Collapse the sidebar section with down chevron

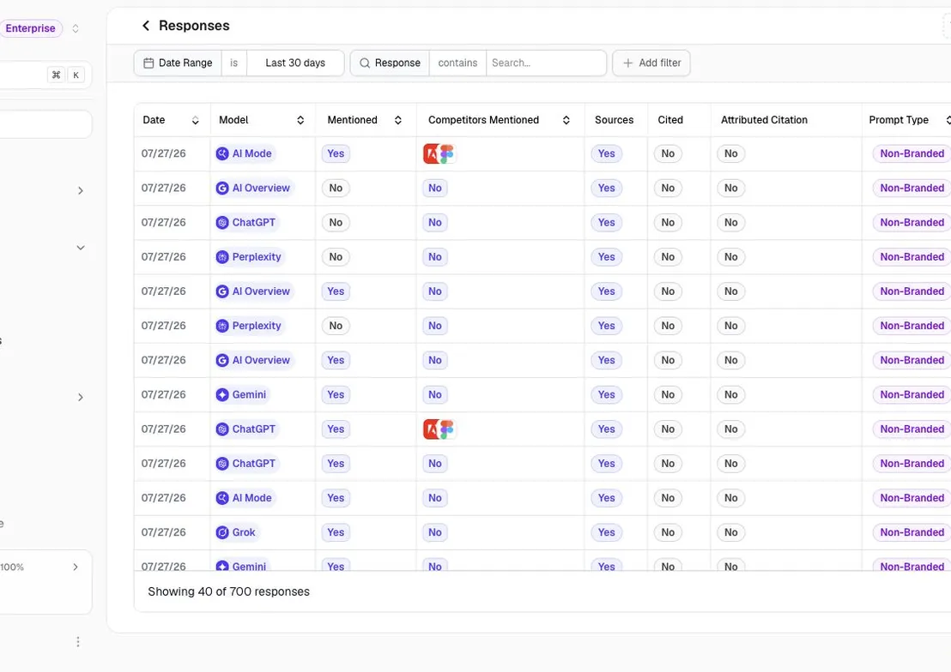(x=80, y=248)
